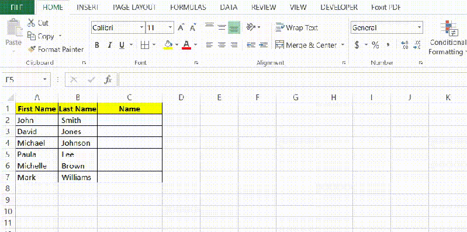Image resolution: width=467 pixels, height=232 pixels.
Task: Decrease font size with smaller A
Action: 193,28
